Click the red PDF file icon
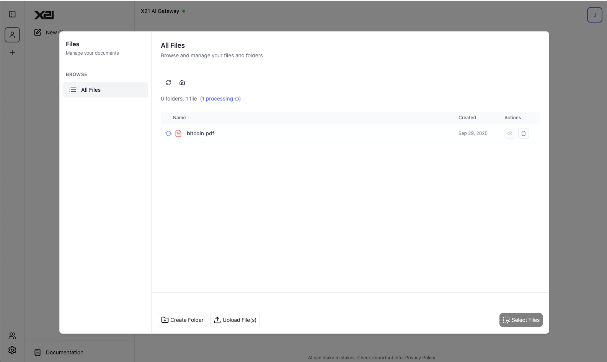 (x=178, y=133)
